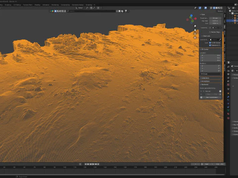The image size is (238, 178).
Task: Toggle Lock To 3D Cursor checkbox
Action: (x=210, y=43)
